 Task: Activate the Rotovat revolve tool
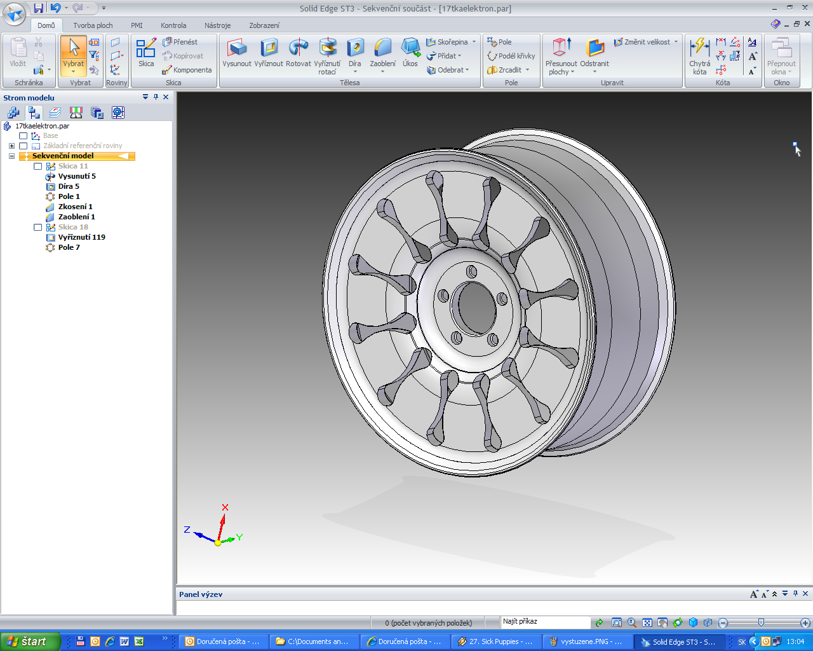coord(298,53)
